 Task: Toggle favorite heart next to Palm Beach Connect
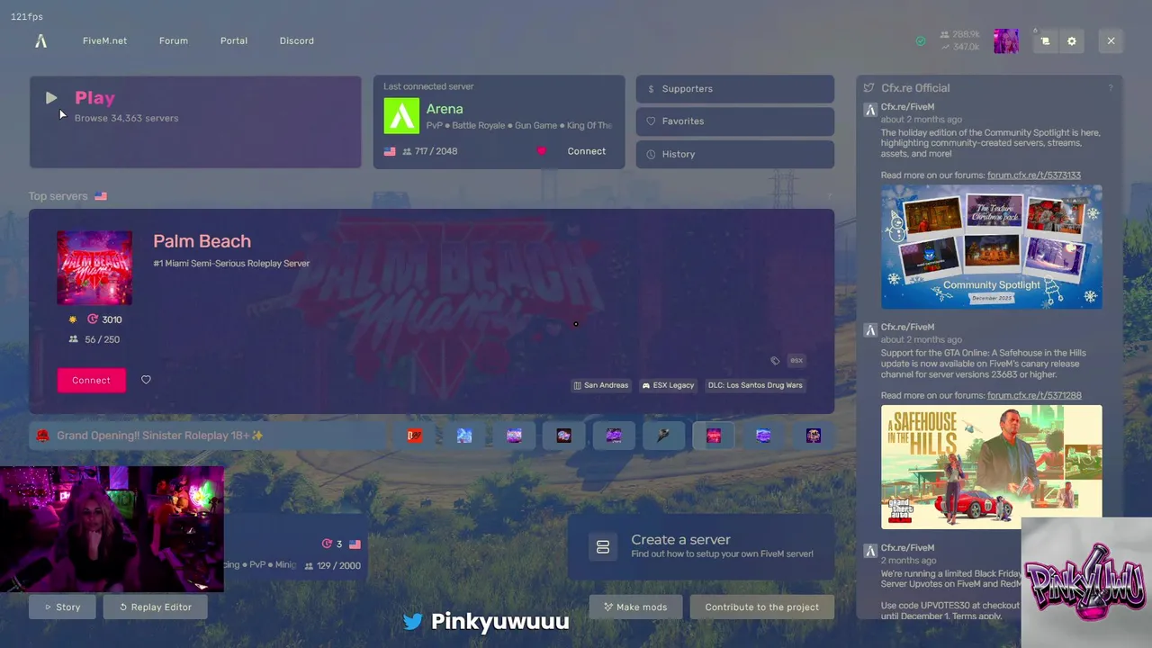click(146, 380)
